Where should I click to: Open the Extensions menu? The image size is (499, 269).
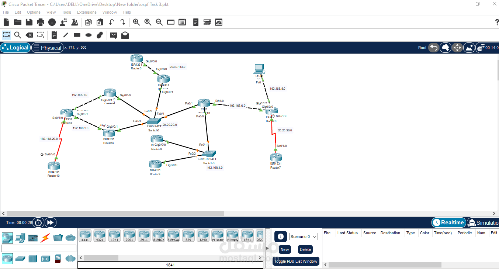pyautogui.click(x=87, y=12)
